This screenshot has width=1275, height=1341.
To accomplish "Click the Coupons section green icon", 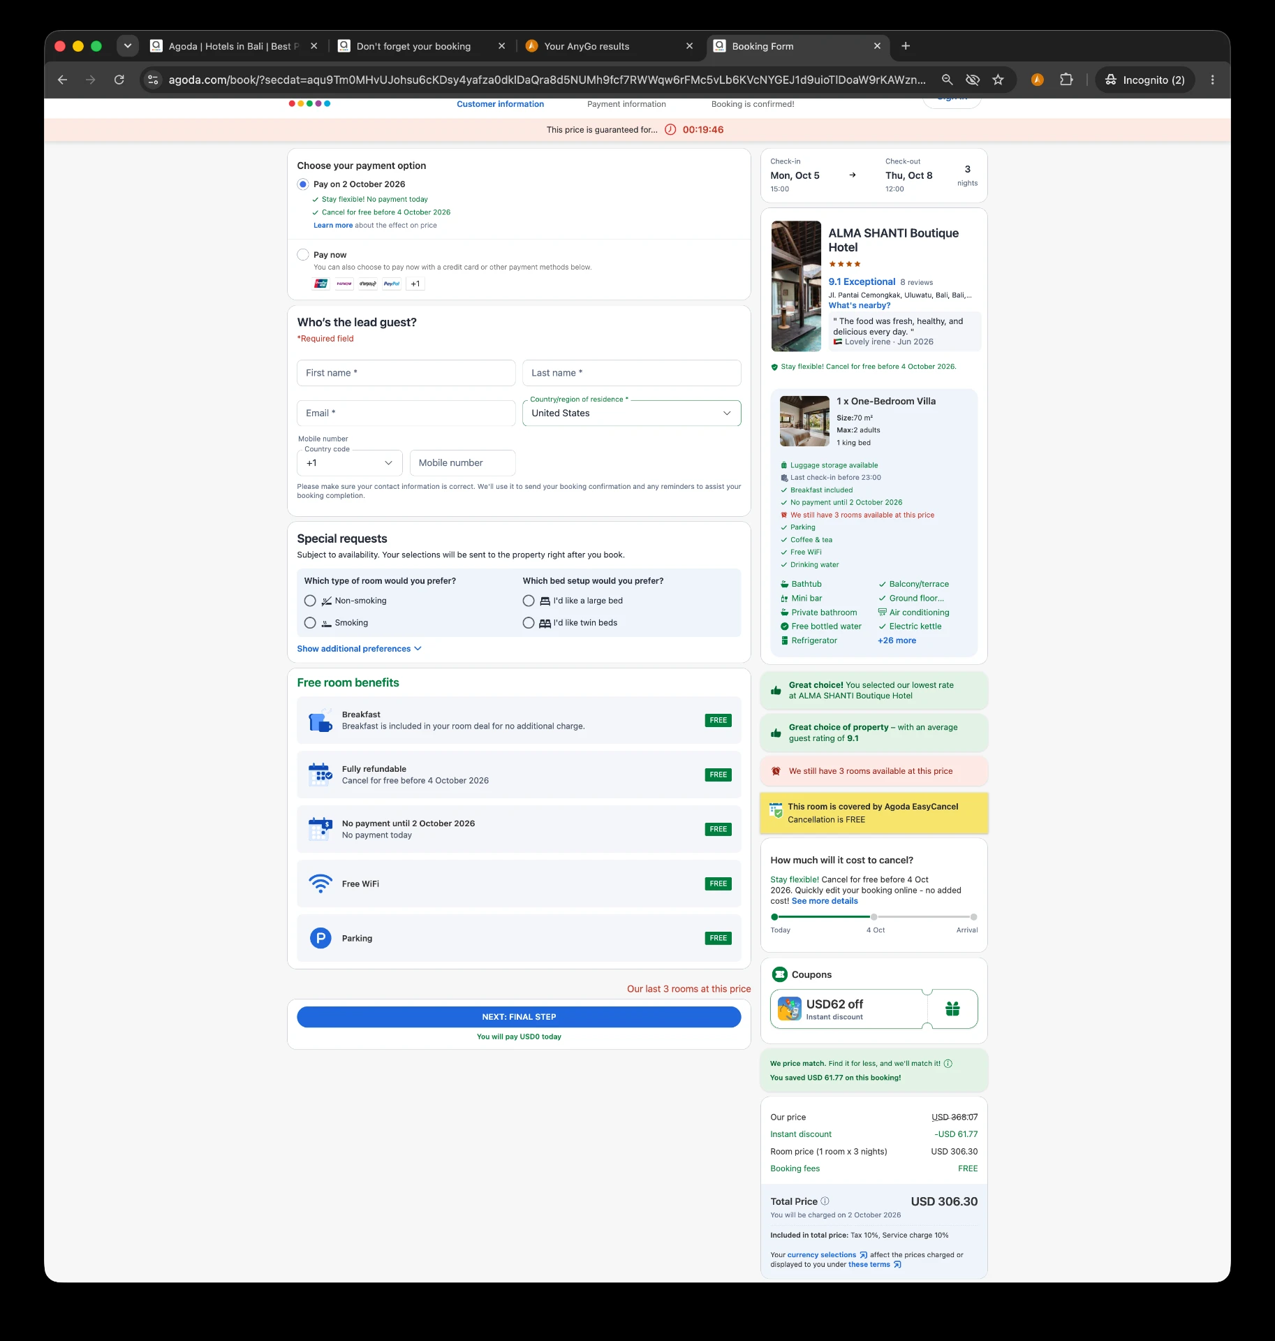I will (x=779, y=974).
